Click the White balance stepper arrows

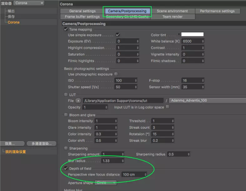tap(203, 41)
